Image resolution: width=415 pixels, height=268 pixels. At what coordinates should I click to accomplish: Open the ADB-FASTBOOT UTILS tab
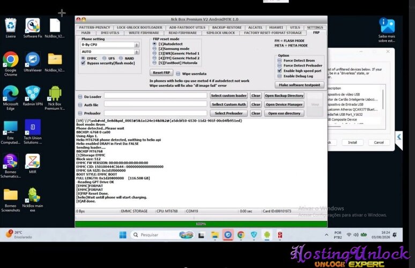click(x=187, y=27)
